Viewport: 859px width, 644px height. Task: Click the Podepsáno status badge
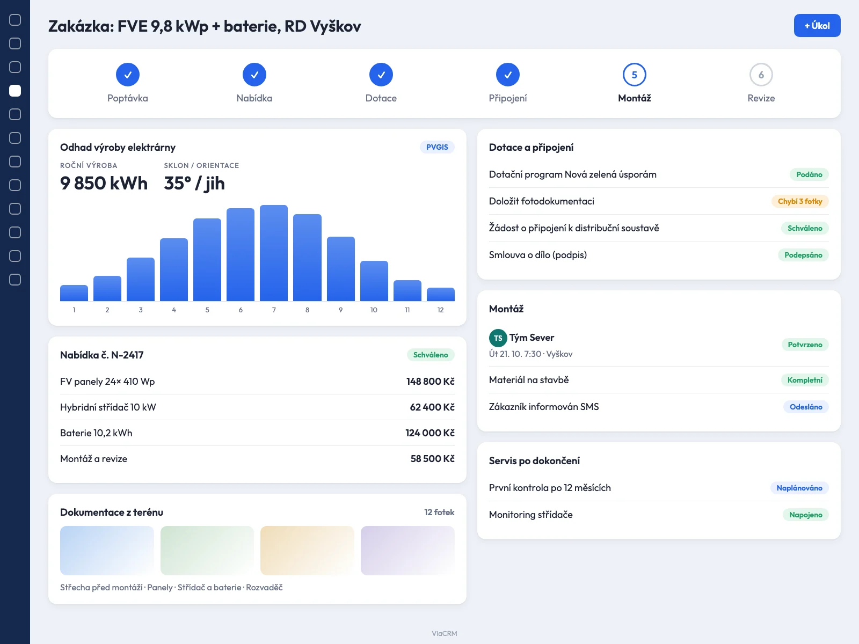(803, 255)
